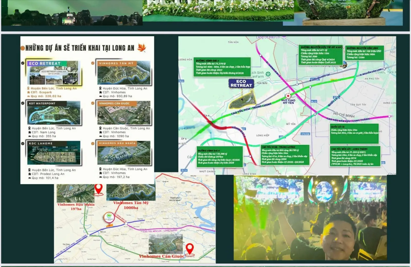This screenshot has width=411, height=267.
Task: Click the location pin icon in the Vinhomes Tân Mỹ card
Action: coord(100,88)
